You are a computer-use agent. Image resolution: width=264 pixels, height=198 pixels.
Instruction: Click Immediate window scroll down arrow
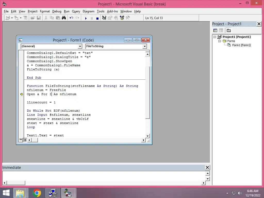click(208, 179)
